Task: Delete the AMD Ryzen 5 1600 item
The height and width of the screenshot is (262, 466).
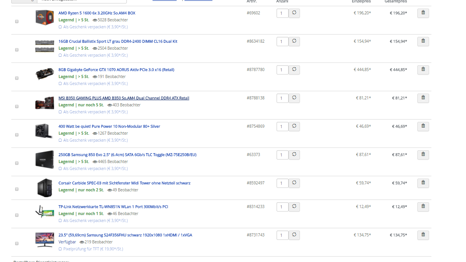Action: click(x=423, y=13)
